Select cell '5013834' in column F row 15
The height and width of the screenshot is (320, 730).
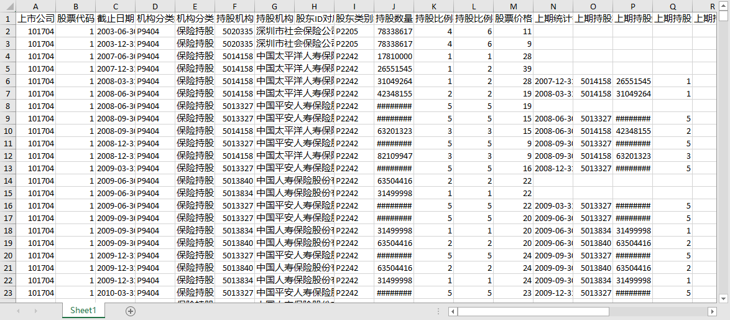(x=234, y=193)
